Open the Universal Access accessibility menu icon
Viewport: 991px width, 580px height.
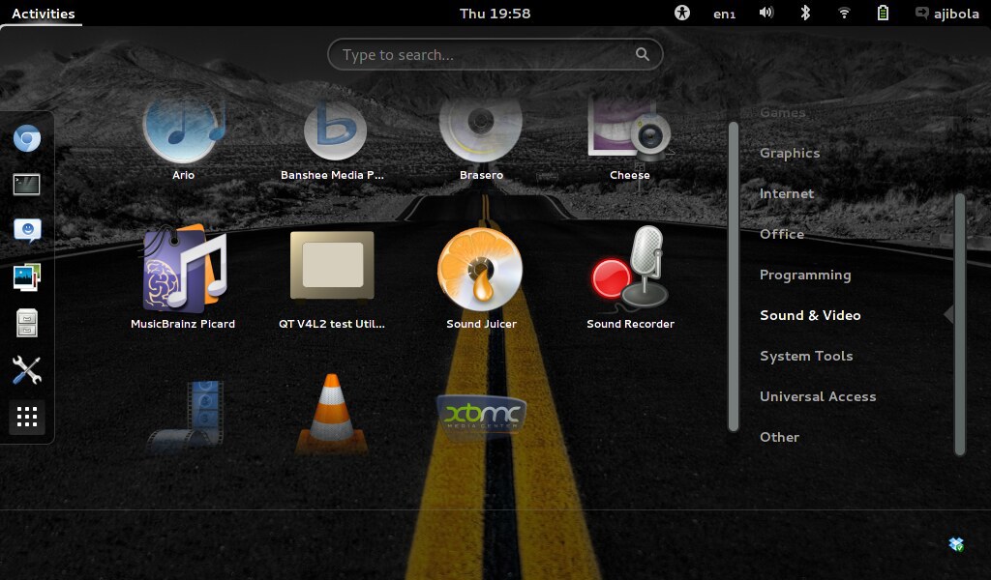pos(682,13)
